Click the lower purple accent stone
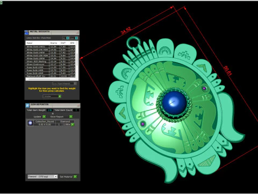This screenshot has height=194, width=258. click(x=142, y=124)
